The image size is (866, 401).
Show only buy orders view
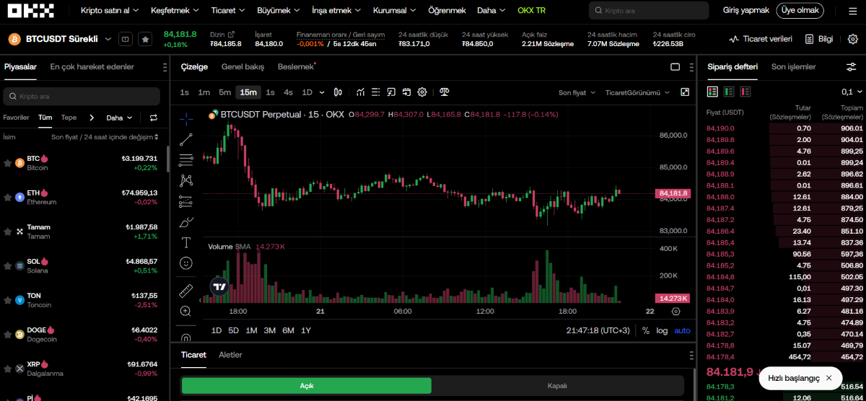tap(729, 92)
